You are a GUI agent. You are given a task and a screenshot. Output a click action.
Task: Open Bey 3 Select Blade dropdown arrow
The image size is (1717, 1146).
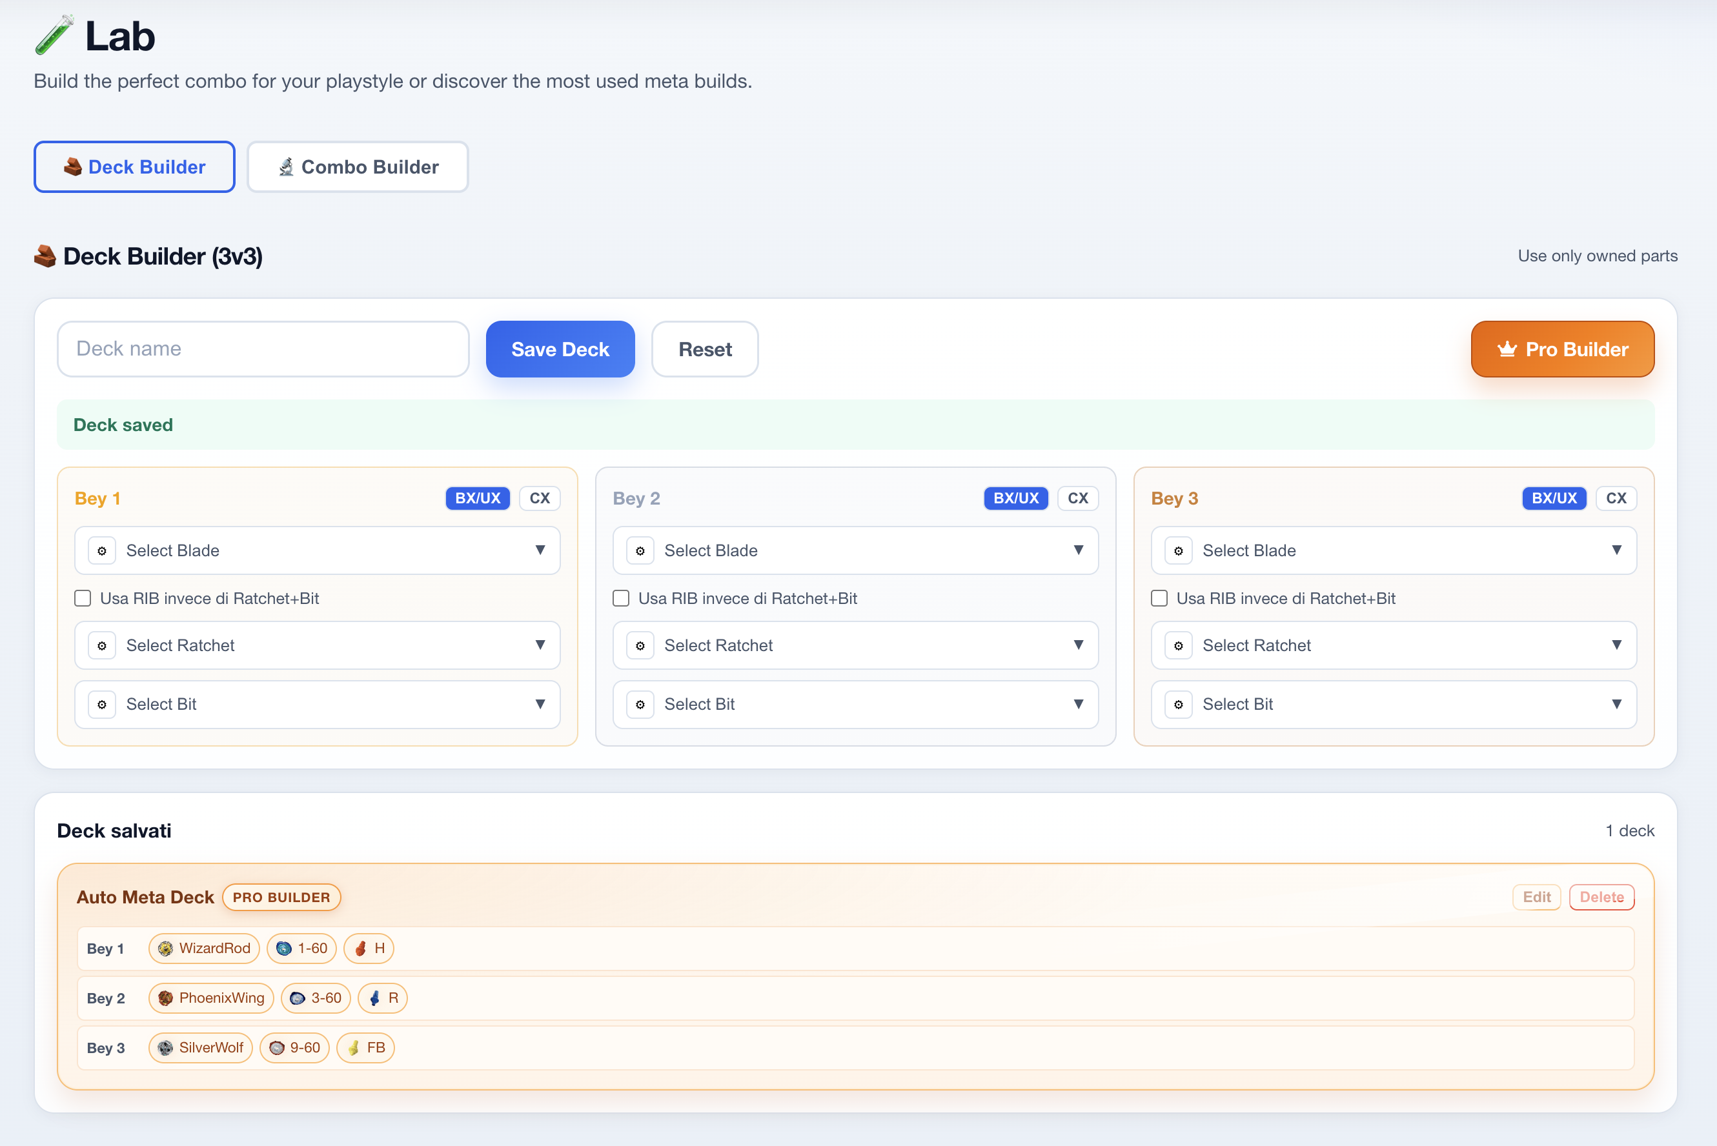point(1616,550)
